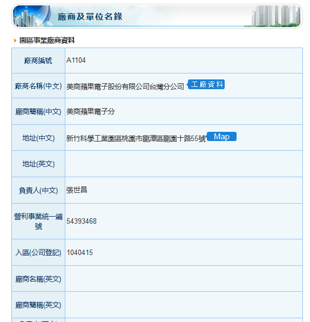Select vendor number value A1104

(76, 60)
